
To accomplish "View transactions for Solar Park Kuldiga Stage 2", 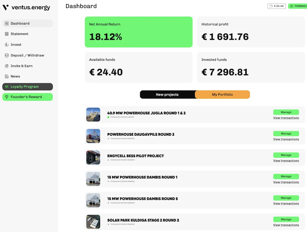I will pos(286,225).
